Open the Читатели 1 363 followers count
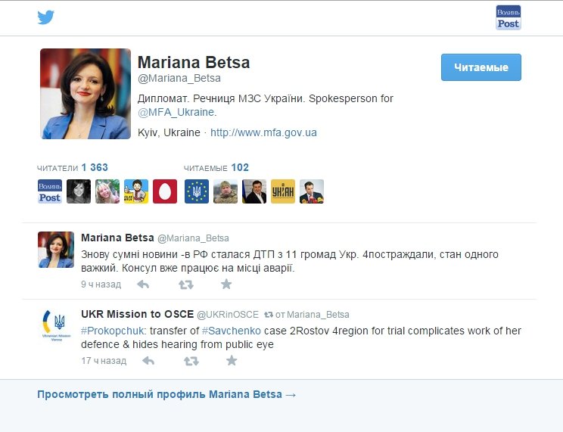The image size is (563, 432). pos(72,168)
